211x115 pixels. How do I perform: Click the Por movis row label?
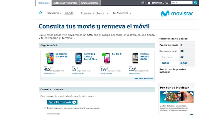click(x=167, y=57)
